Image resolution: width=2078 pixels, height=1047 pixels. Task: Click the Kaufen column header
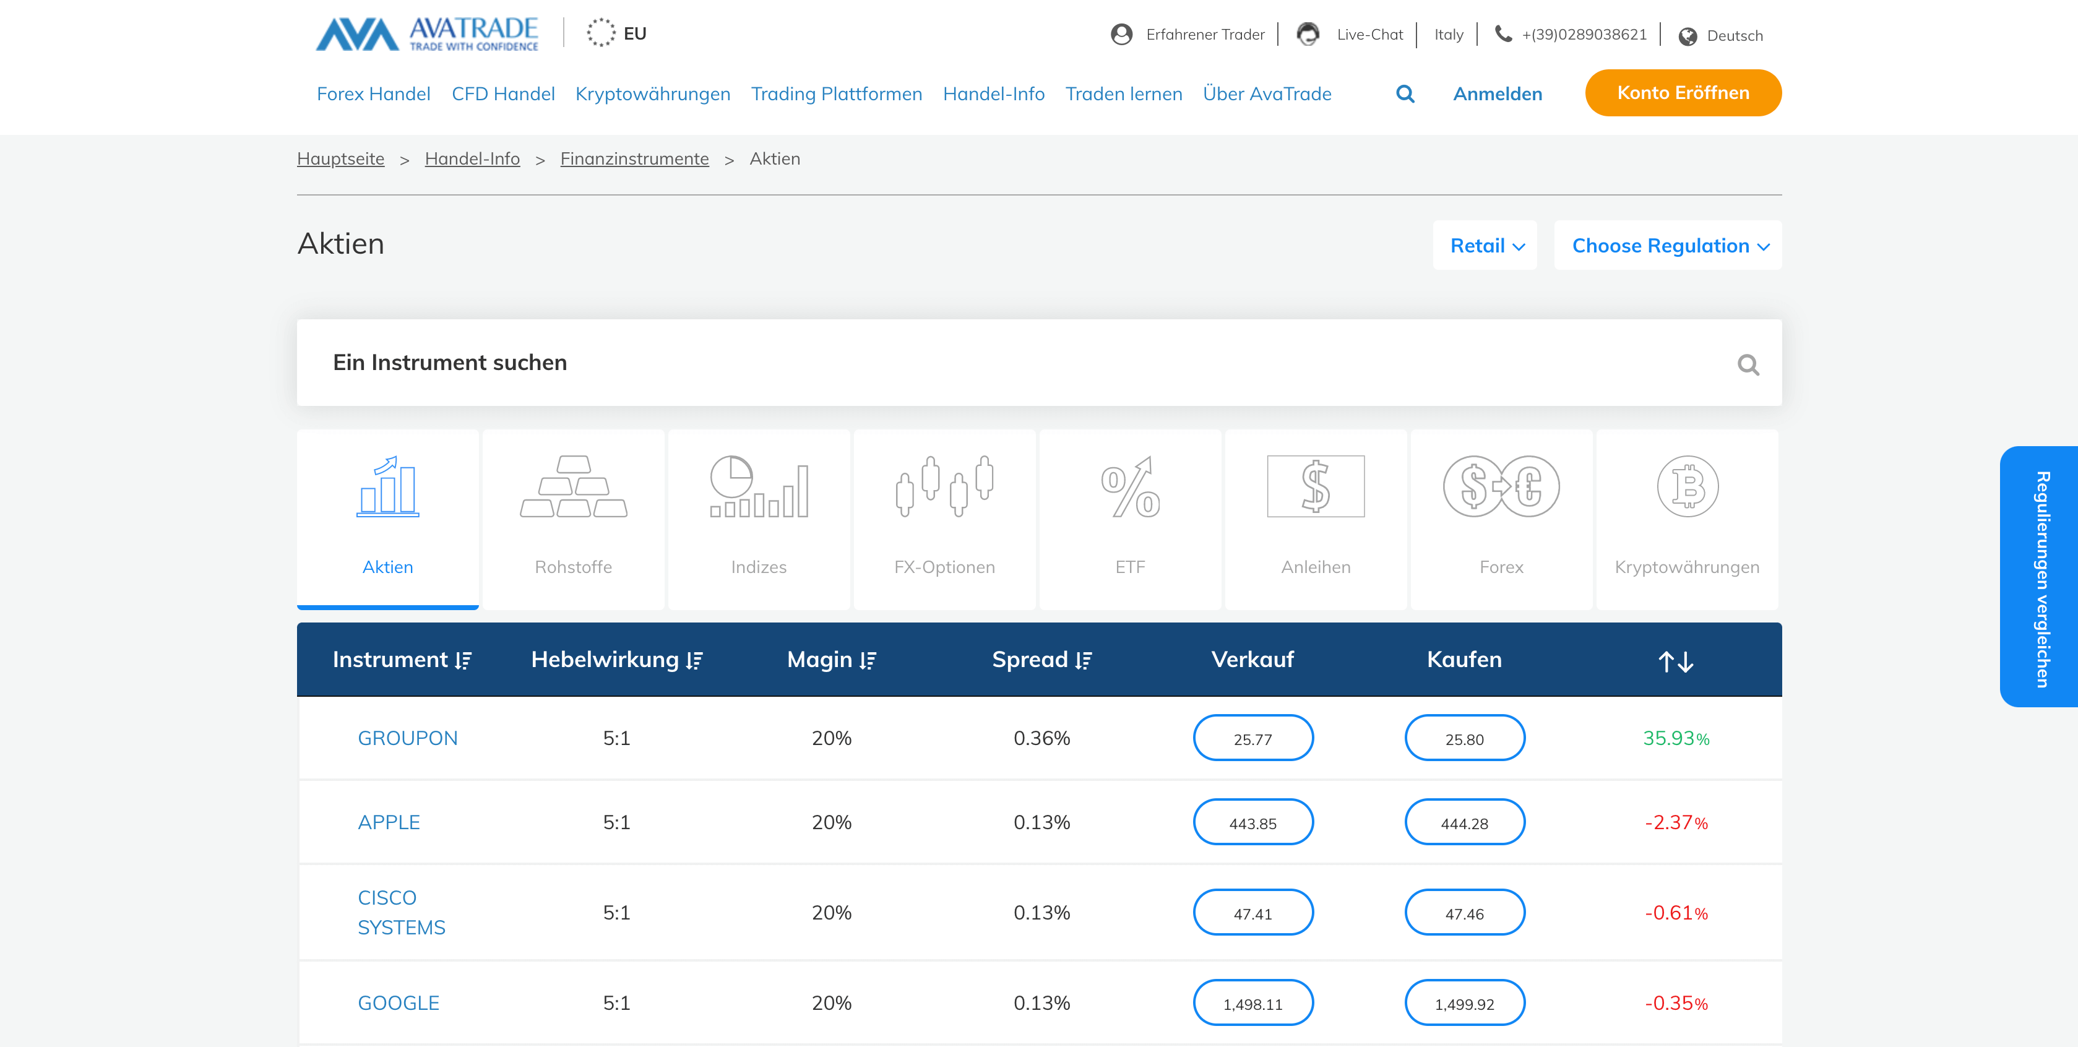[1464, 659]
